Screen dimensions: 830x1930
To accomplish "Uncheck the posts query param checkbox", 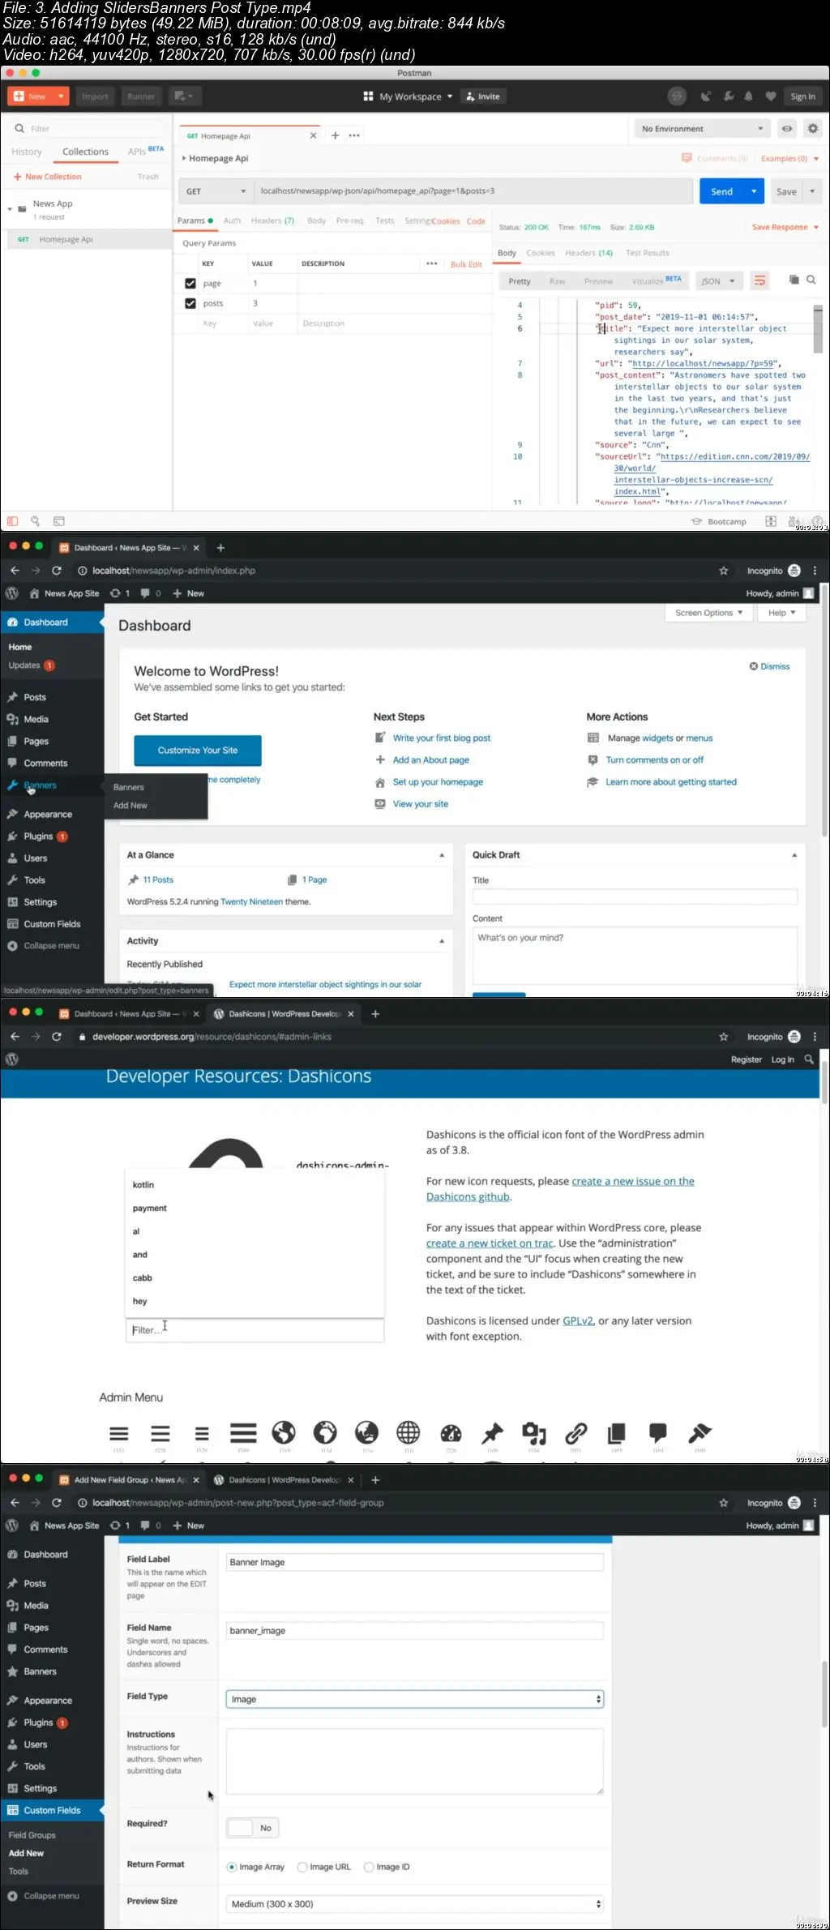I will point(190,303).
